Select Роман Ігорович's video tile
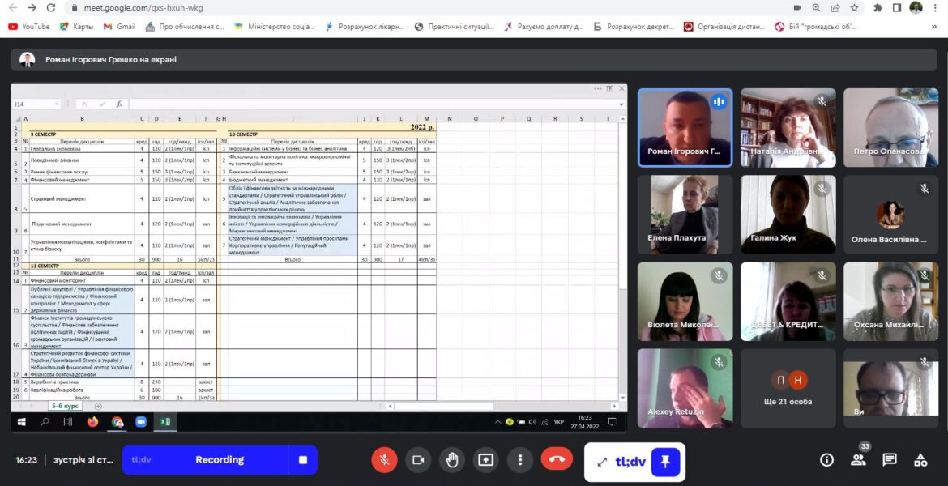This screenshot has width=948, height=486. [x=685, y=127]
